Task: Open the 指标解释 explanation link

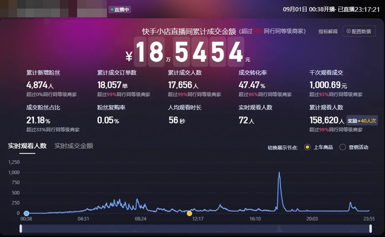Action: pyautogui.click(x=328, y=31)
